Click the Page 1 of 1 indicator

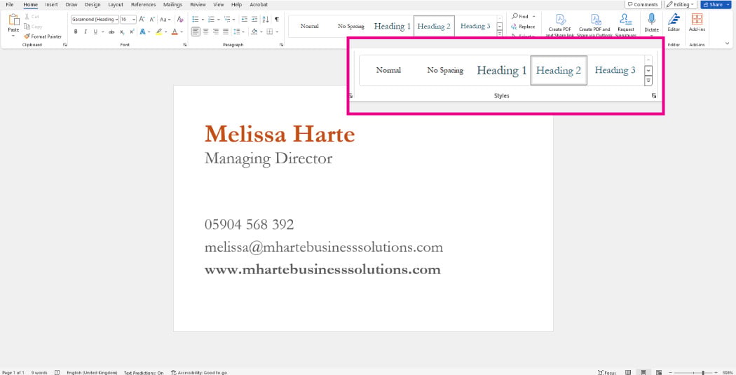click(x=13, y=373)
